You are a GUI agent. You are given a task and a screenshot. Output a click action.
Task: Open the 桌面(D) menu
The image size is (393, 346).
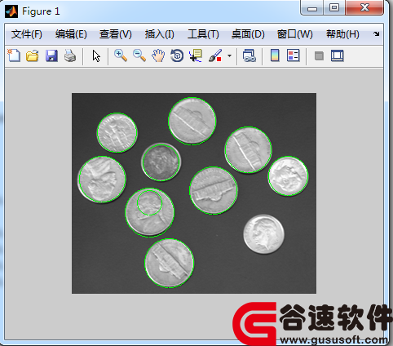[x=248, y=34]
